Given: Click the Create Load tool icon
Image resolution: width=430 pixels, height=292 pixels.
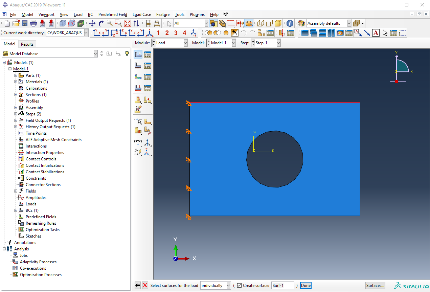Looking at the screenshot, I should [x=138, y=54].
